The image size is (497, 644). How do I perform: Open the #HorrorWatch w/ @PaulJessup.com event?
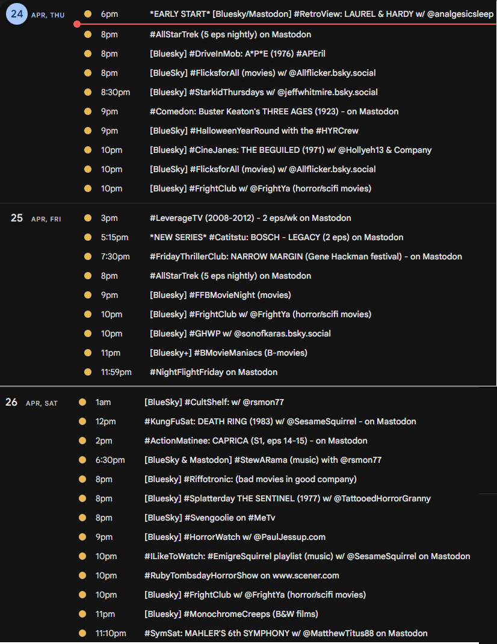tap(235, 537)
